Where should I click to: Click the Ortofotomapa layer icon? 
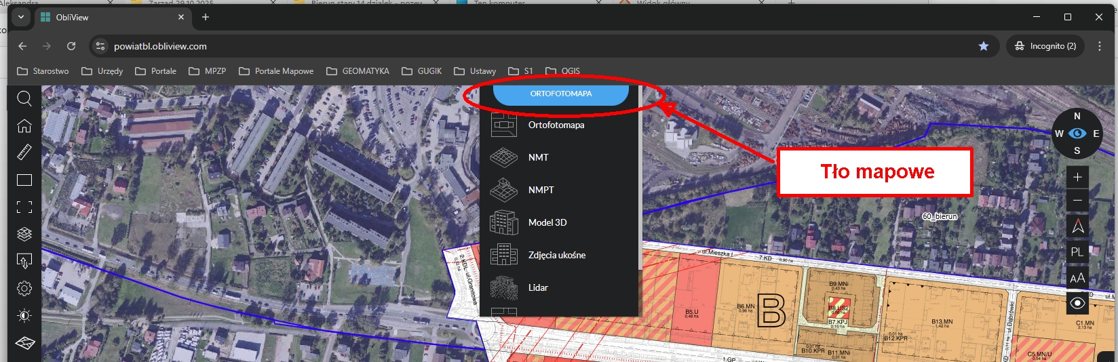point(504,125)
